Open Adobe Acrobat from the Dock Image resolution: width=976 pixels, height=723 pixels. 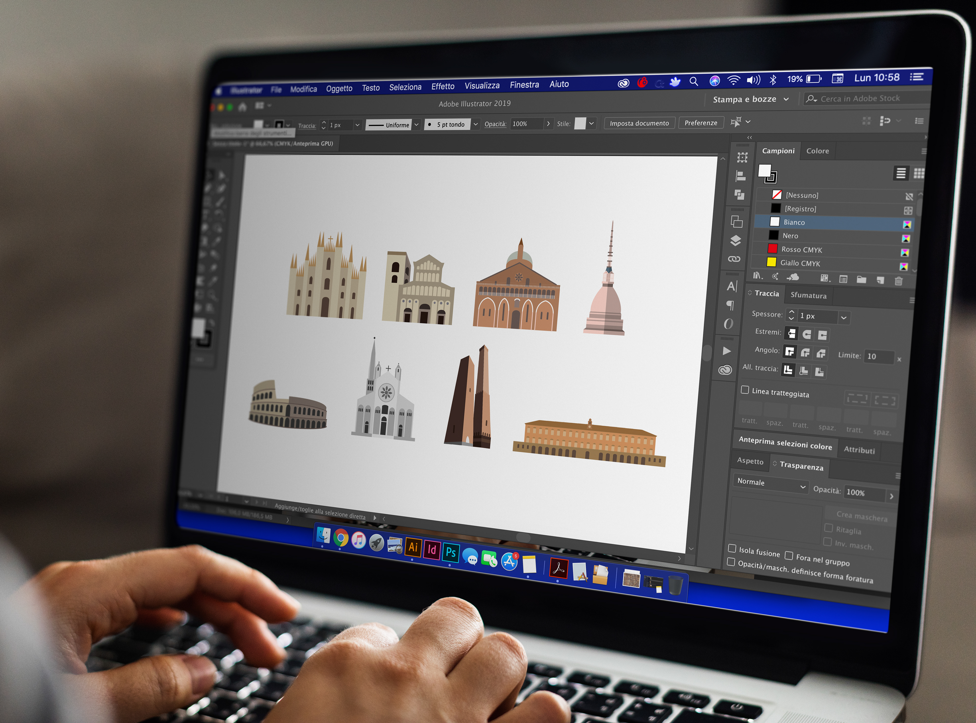pos(558,568)
